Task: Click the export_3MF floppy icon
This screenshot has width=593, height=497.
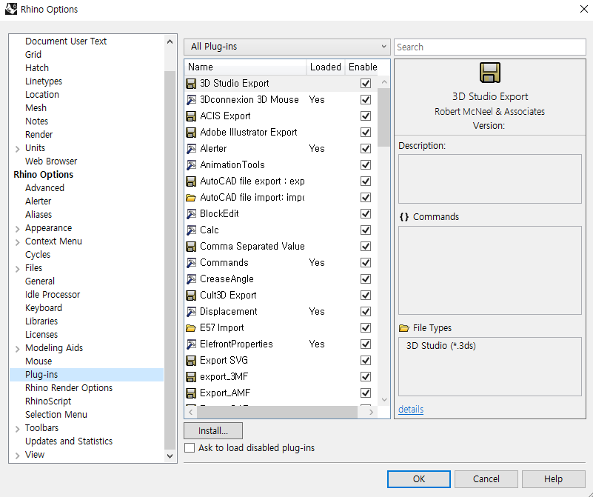Action: coord(191,377)
